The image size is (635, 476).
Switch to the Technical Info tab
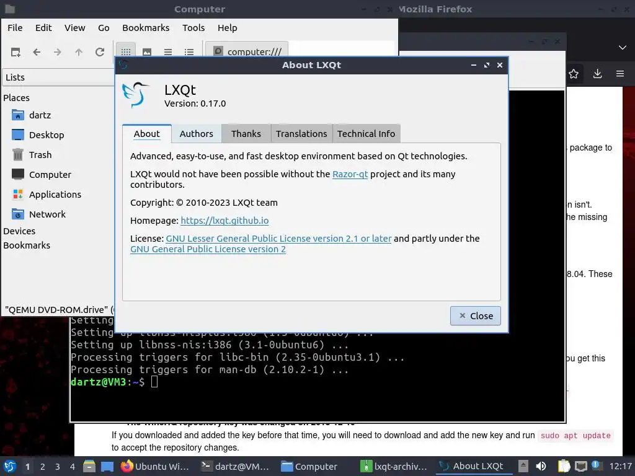(366, 134)
